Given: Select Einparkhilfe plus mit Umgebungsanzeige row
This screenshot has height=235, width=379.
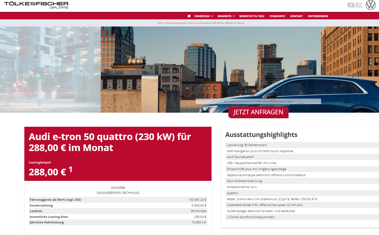Looking at the screenshot, I should point(302,169).
